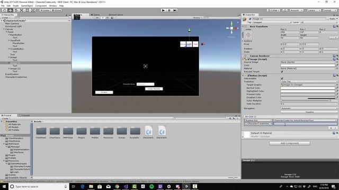Toggle Raycast Target checkbox
This screenshot has width=339, height=190.
(x=282, y=72)
